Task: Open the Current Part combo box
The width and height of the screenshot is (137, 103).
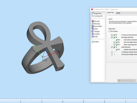Action: pyautogui.click(x=126, y=13)
